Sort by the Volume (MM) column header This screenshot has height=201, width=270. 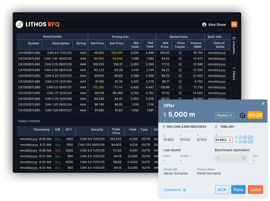point(196,45)
